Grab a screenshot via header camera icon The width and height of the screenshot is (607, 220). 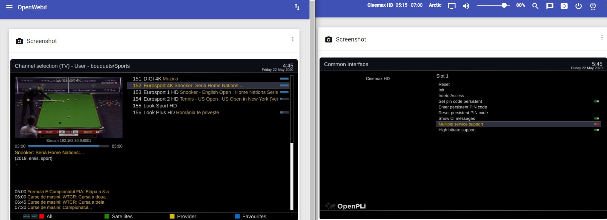pos(564,6)
